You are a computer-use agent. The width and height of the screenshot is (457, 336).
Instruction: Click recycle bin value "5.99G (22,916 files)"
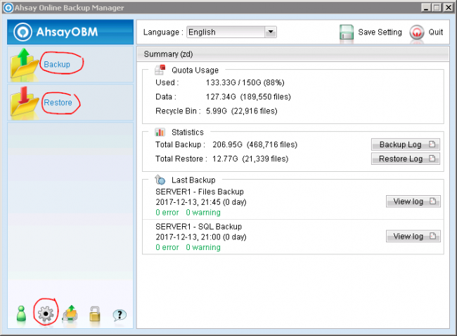(x=242, y=111)
